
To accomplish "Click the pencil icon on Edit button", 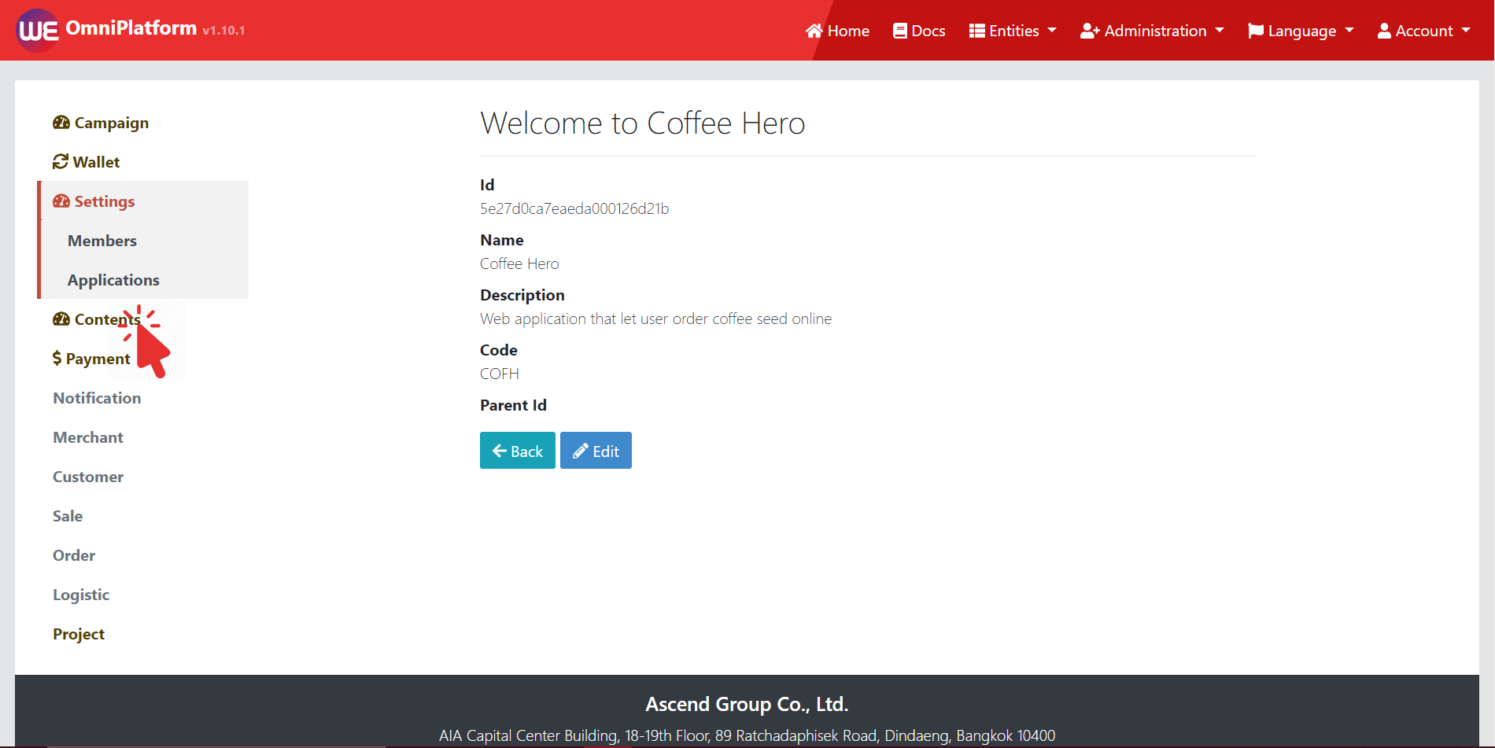I will (580, 451).
